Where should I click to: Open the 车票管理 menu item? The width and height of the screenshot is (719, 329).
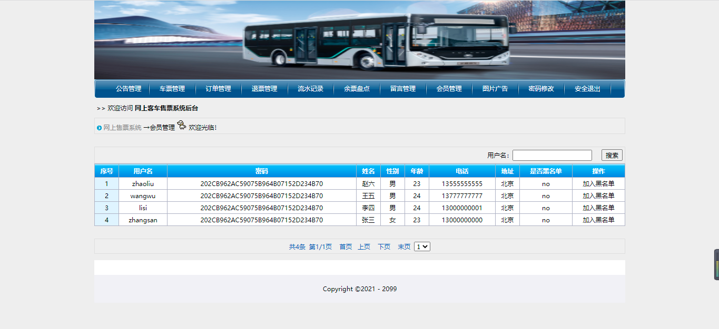pyautogui.click(x=172, y=89)
